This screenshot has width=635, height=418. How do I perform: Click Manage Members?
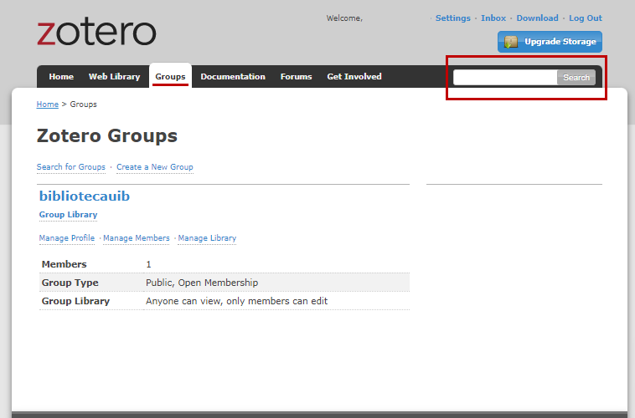coord(137,238)
